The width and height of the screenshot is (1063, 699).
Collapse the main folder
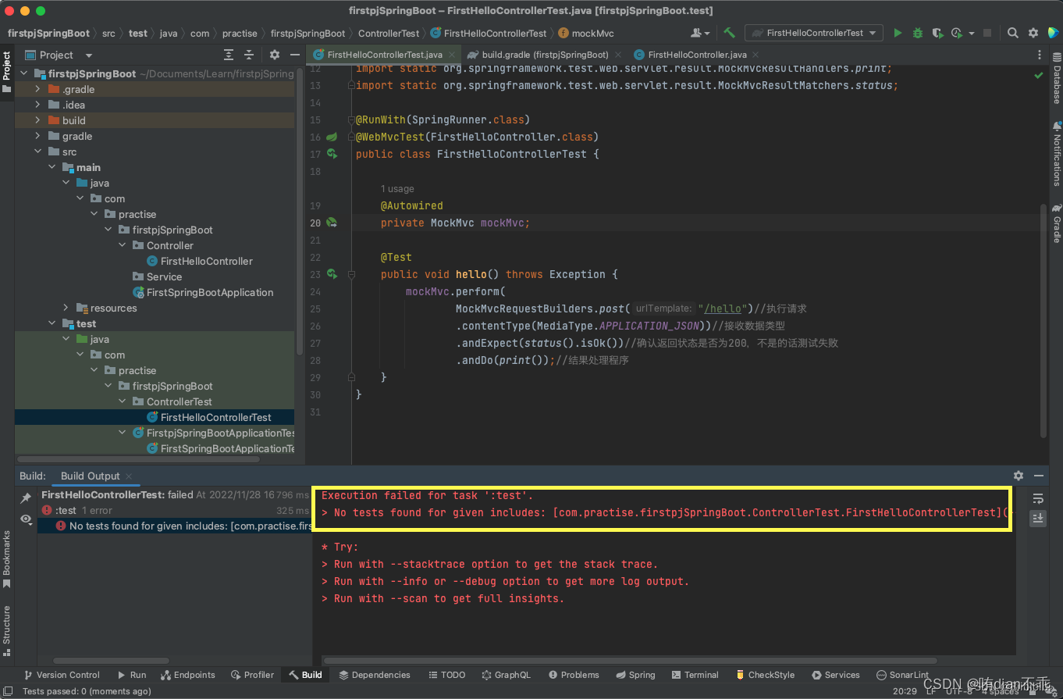point(52,167)
